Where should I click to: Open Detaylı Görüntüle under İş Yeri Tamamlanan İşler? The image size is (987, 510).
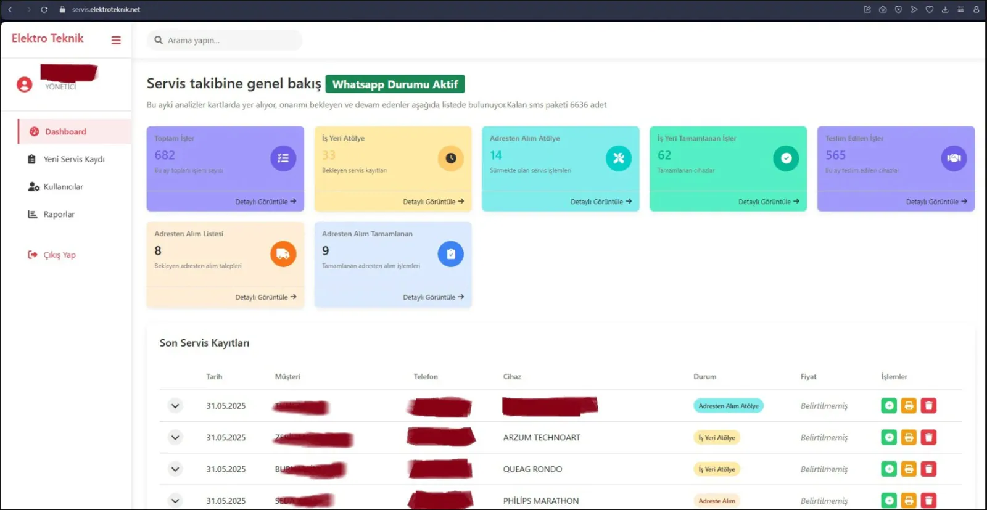(x=769, y=202)
